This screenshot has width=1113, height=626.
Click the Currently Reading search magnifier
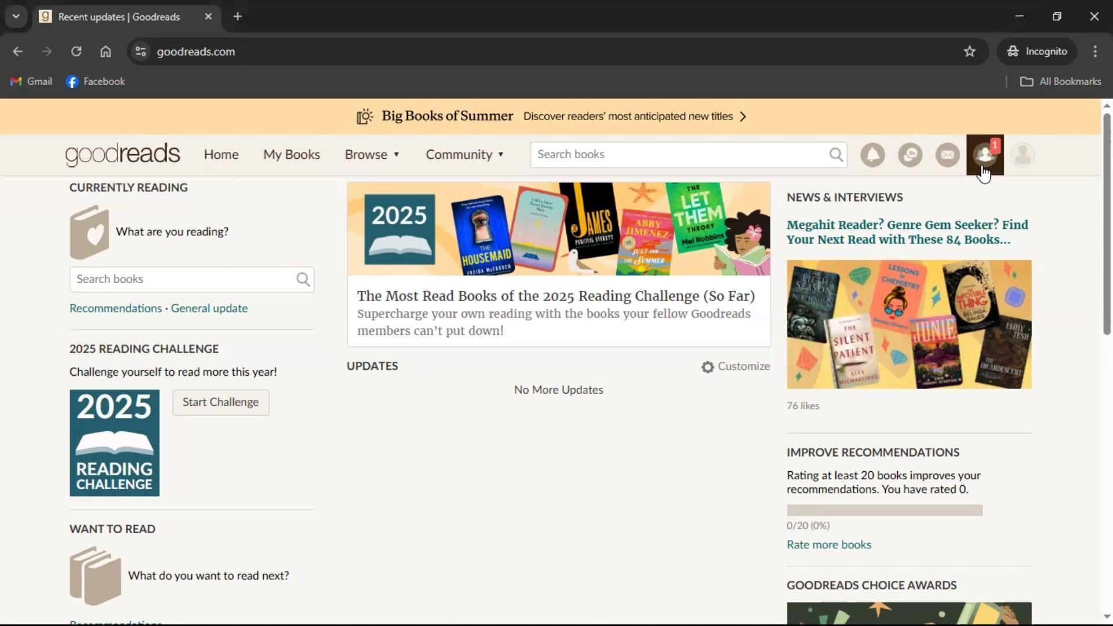click(x=303, y=279)
